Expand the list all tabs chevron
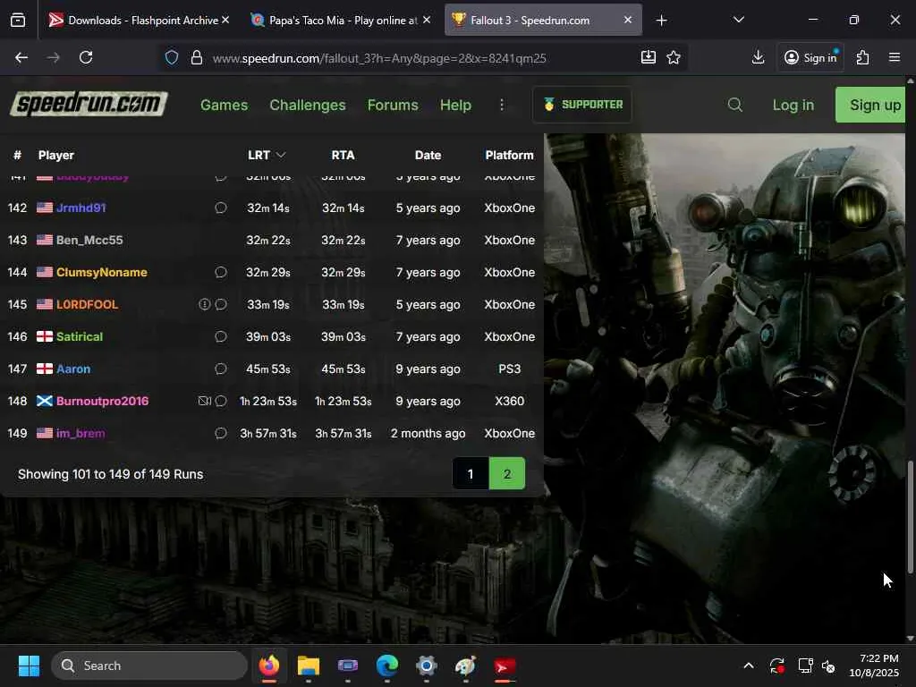916x687 pixels. click(x=738, y=21)
